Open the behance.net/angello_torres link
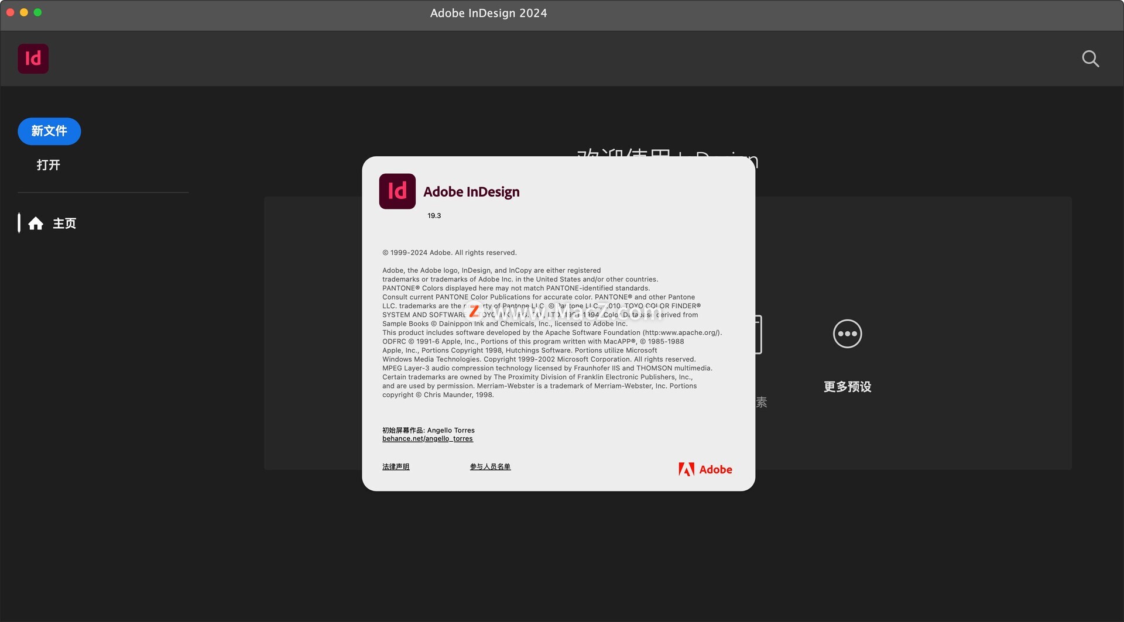 tap(427, 439)
